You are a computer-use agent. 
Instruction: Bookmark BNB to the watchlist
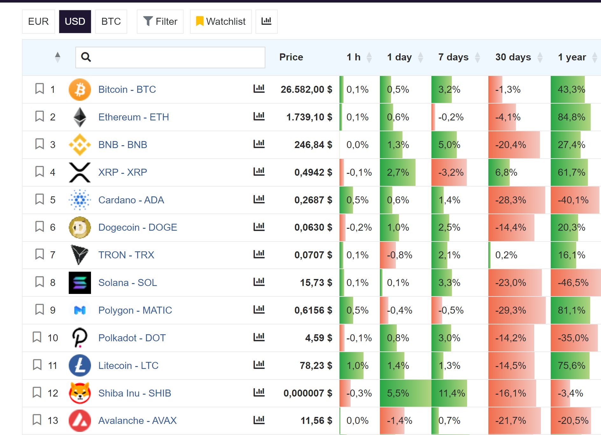pos(39,144)
